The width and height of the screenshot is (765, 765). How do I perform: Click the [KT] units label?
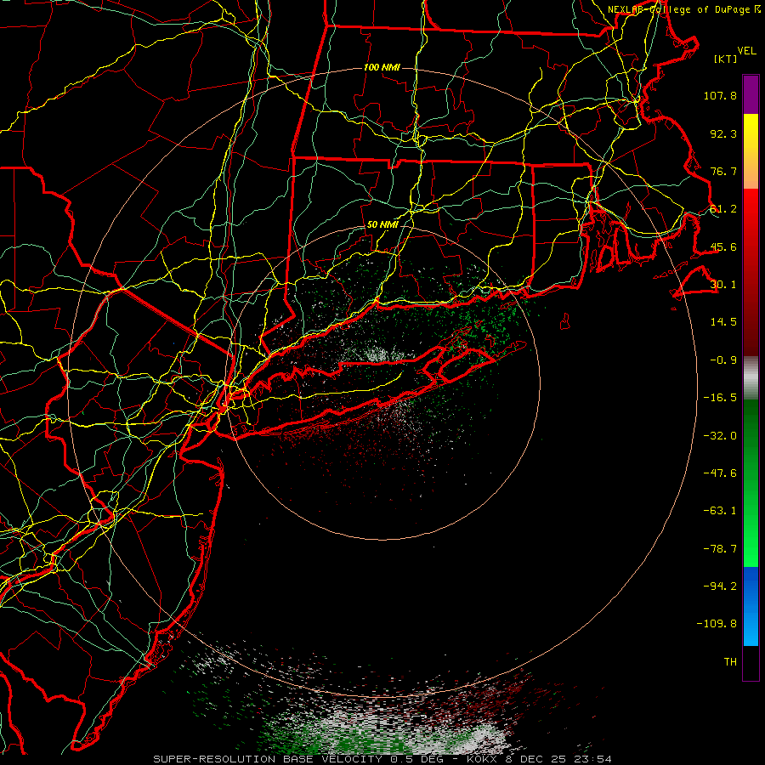coord(726,59)
